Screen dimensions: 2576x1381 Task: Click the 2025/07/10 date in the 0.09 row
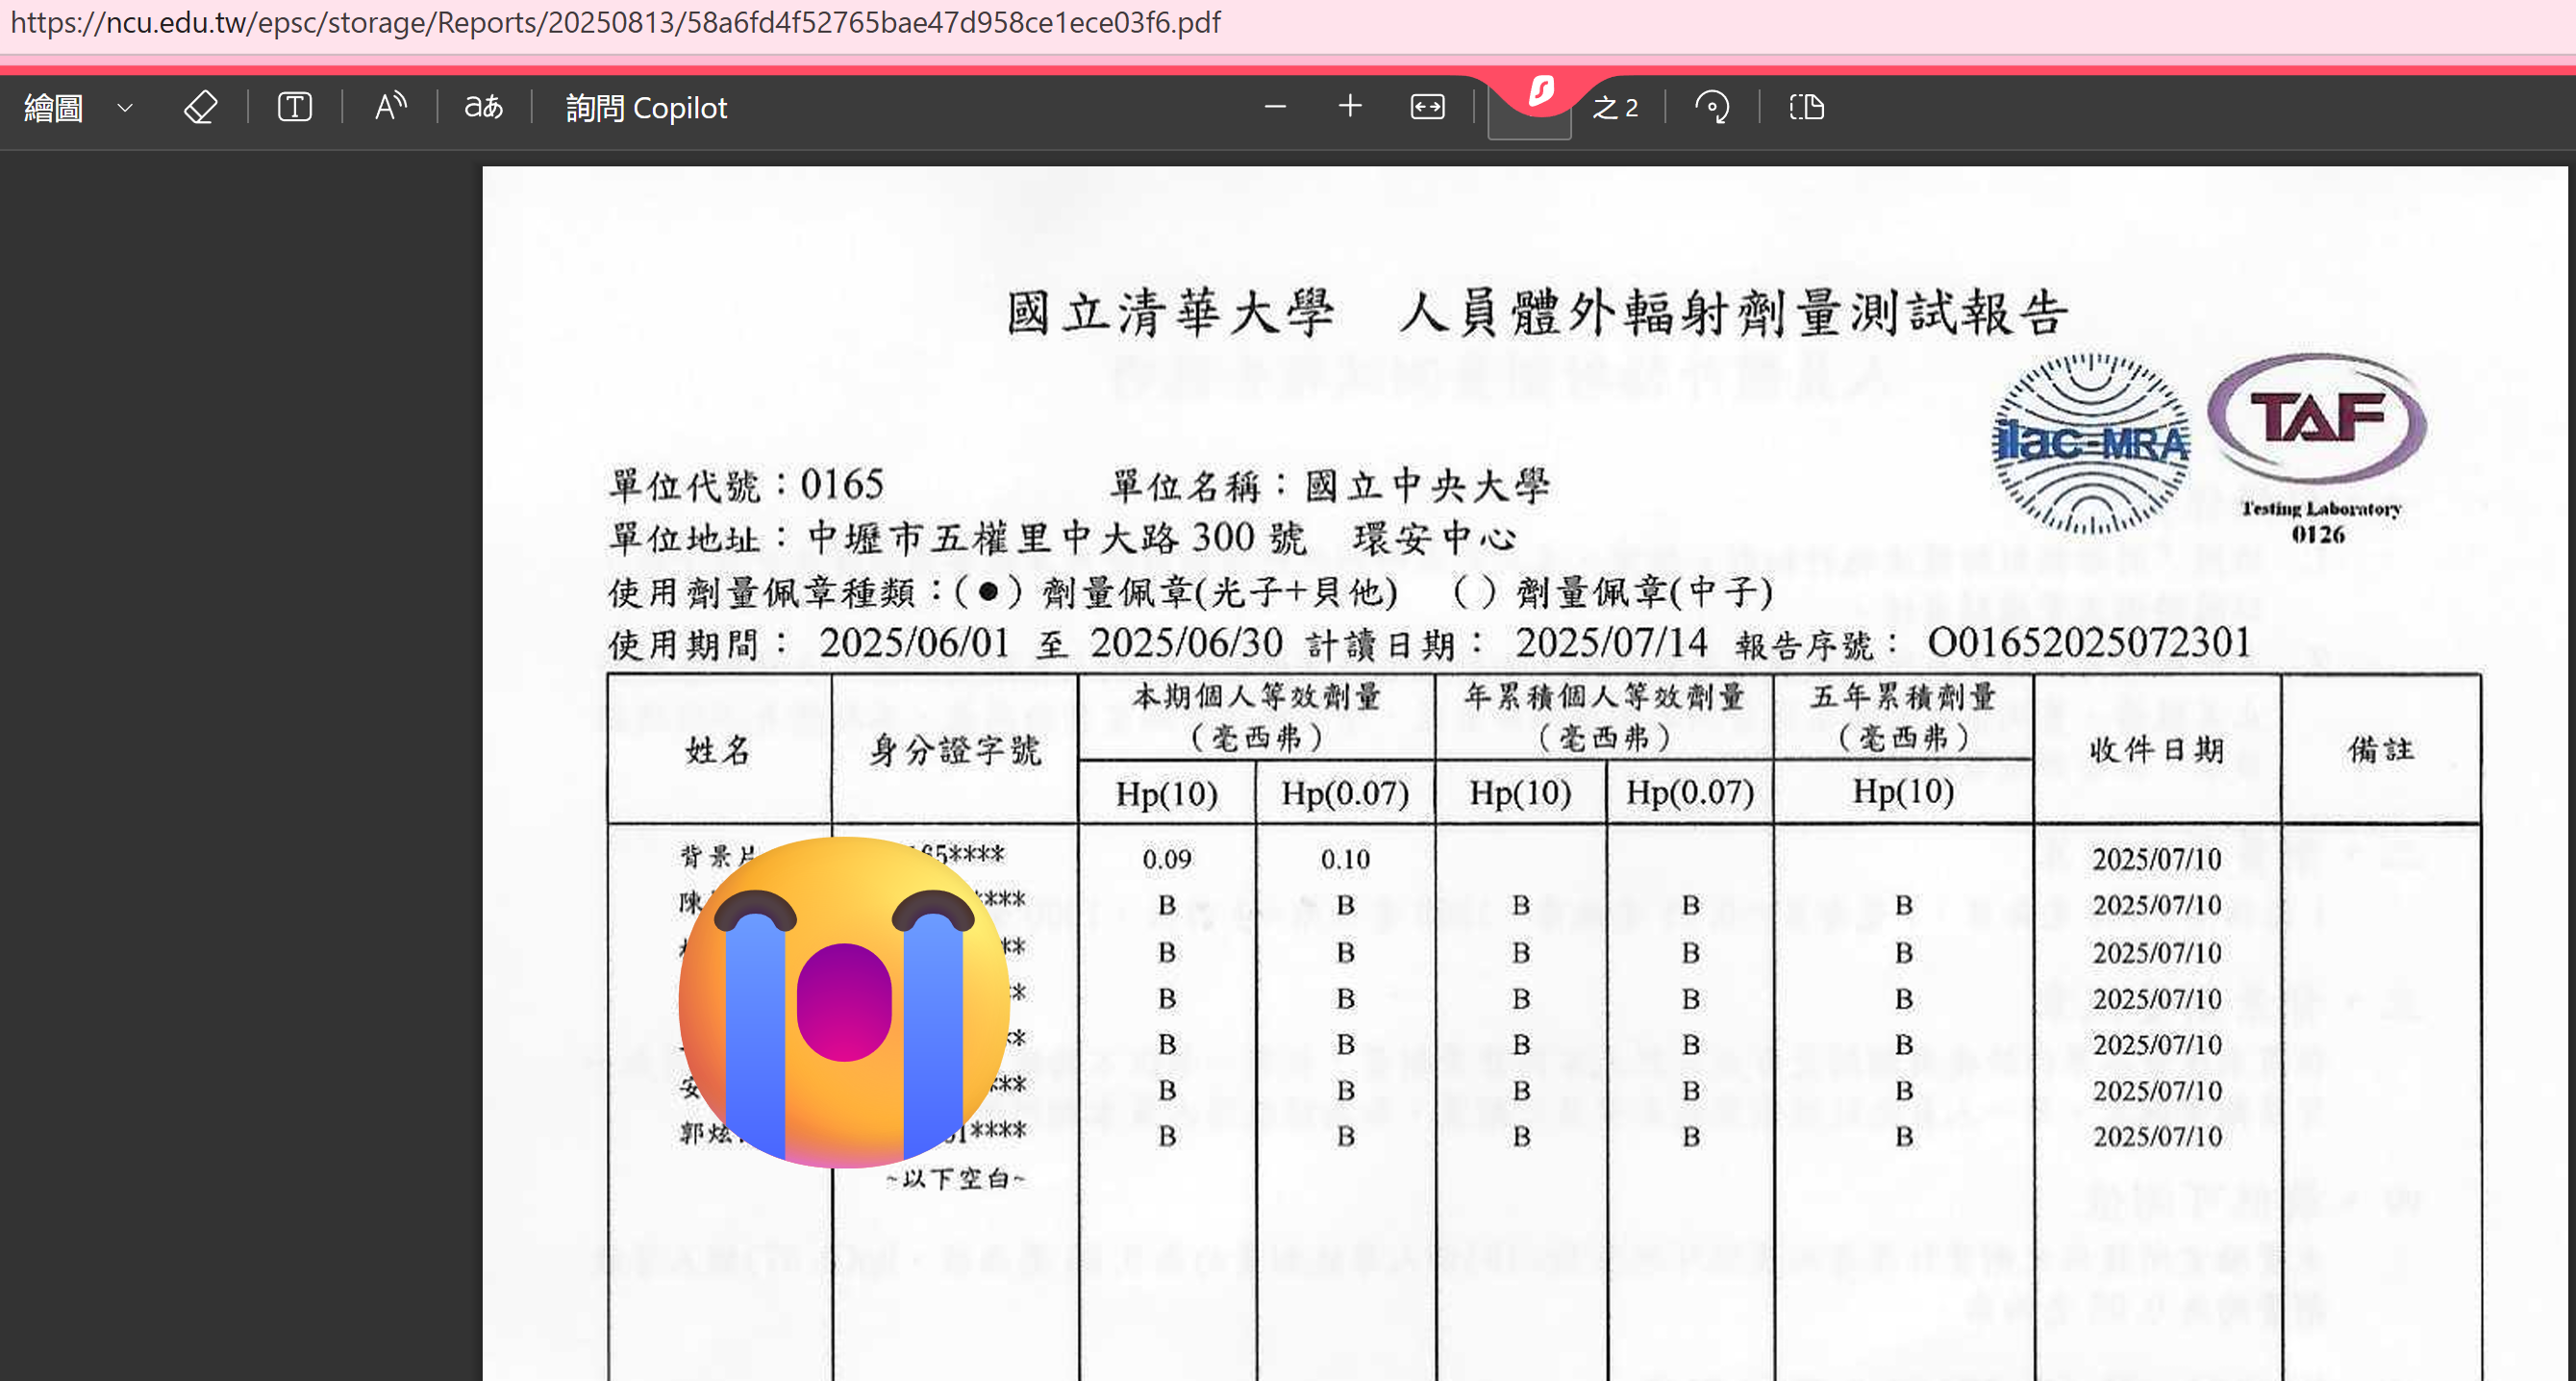pos(2157,859)
